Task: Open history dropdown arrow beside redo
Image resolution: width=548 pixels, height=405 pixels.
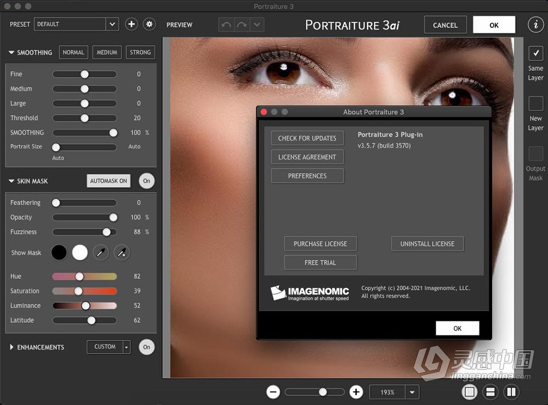Action: (x=257, y=25)
